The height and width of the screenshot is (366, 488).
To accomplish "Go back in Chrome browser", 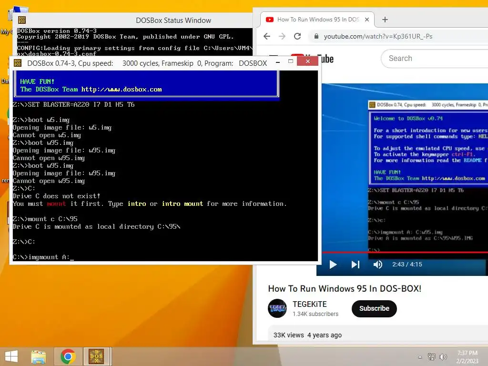I will (267, 36).
